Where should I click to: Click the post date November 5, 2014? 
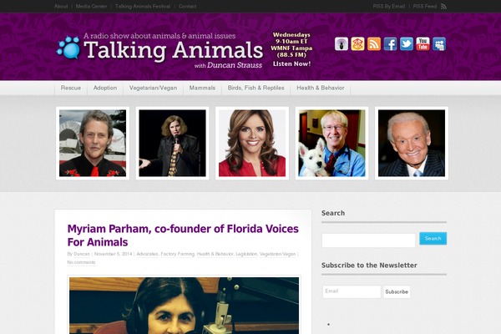(x=113, y=254)
